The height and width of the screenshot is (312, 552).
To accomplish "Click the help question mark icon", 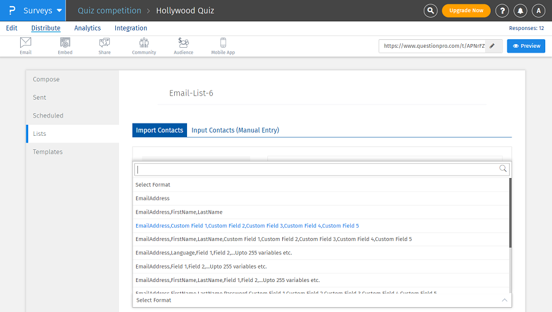I will click(x=502, y=10).
